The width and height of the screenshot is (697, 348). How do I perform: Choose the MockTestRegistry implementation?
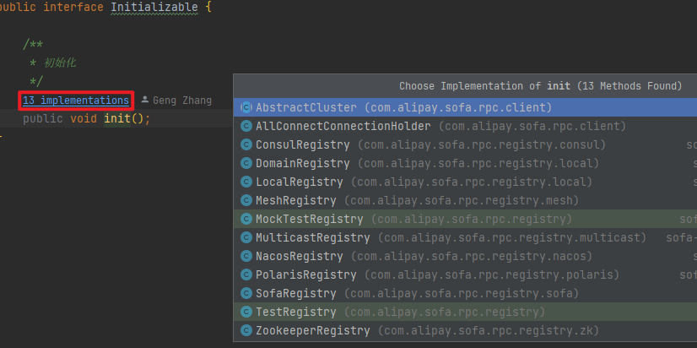click(x=465, y=219)
